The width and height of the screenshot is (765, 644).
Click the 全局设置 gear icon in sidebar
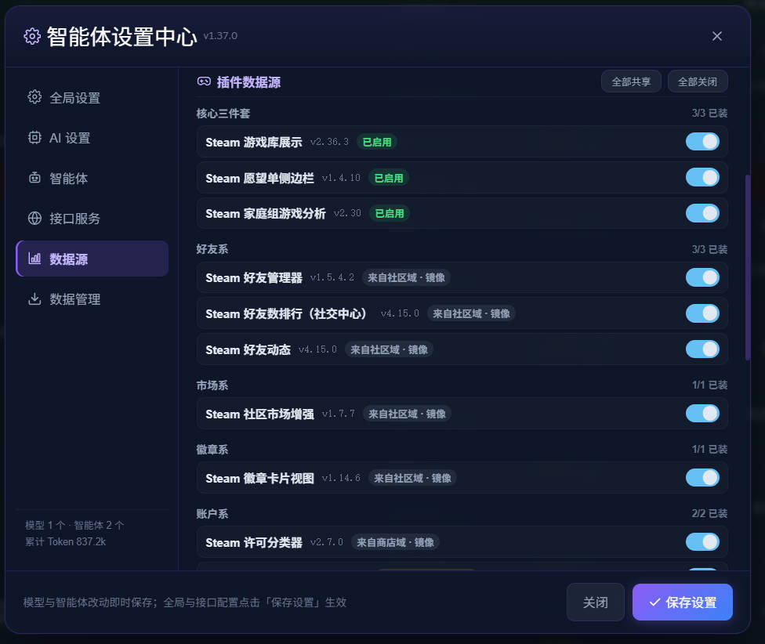34,97
